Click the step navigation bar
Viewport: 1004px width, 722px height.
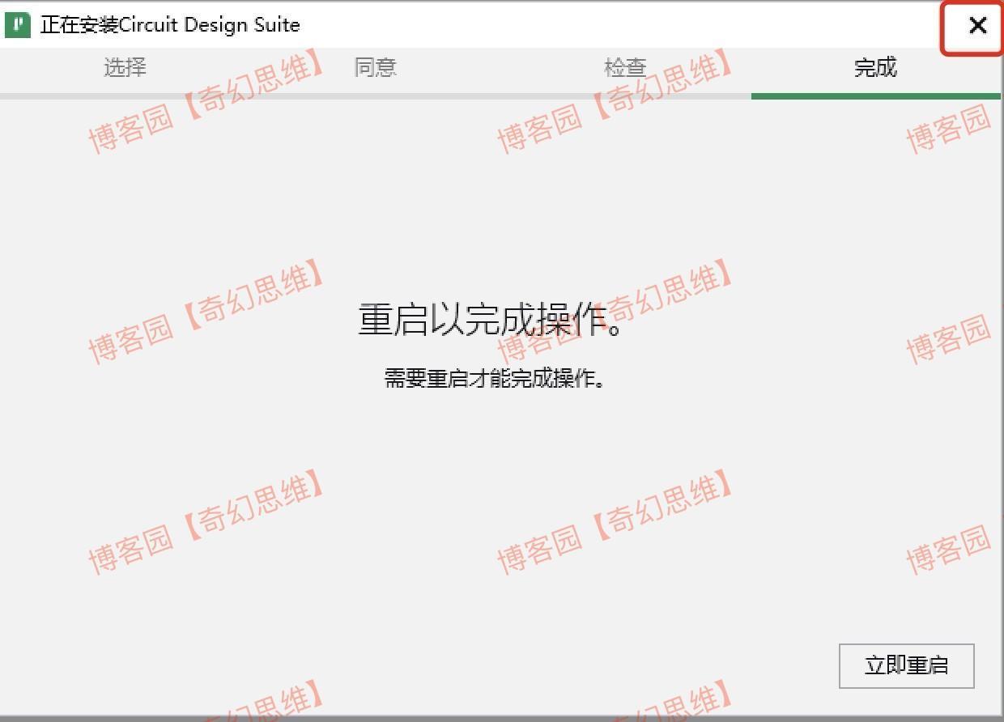(502, 68)
